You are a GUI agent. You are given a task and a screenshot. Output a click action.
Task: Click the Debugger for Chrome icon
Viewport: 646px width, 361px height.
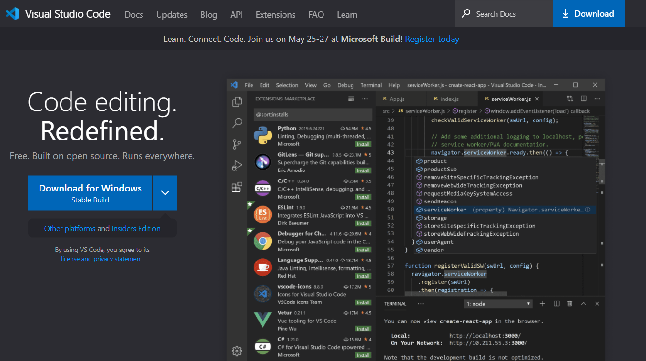[x=263, y=241]
